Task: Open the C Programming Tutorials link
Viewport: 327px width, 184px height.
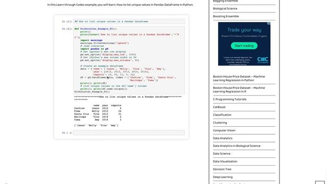Action: tap(229, 99)
